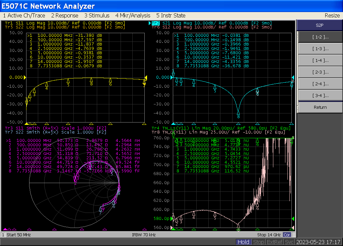Click the S11 marker value -31.380 dB
This screenshot has height=246, width=343.
coord(89,35)
